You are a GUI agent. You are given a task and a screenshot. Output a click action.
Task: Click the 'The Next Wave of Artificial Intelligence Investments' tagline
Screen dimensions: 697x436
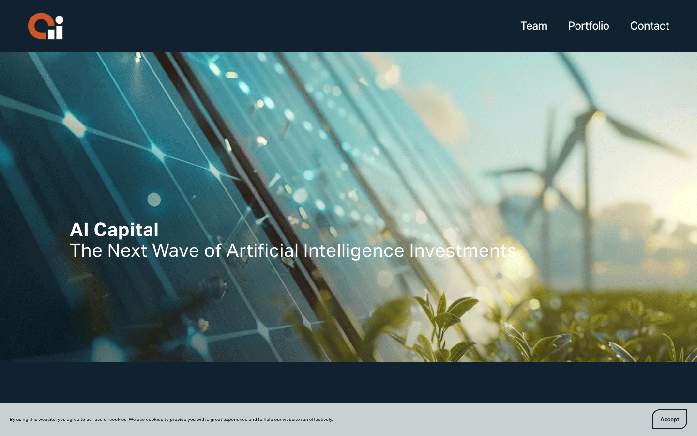click(293, 250)
